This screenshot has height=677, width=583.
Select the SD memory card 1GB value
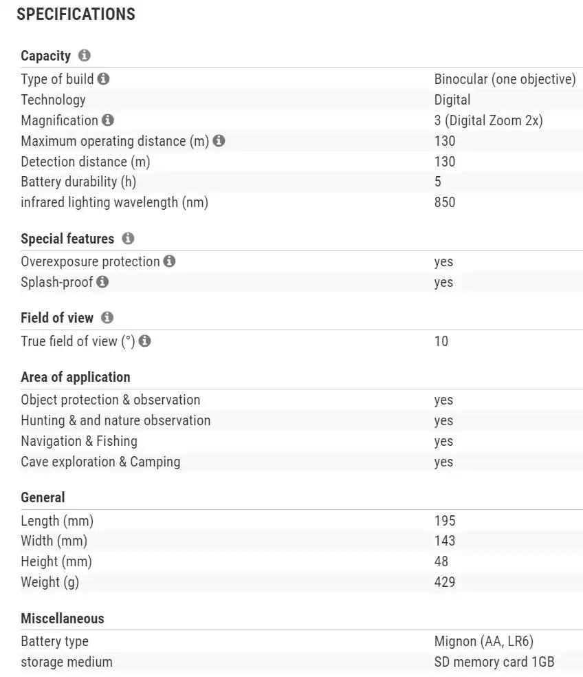(x=494, y=662)
